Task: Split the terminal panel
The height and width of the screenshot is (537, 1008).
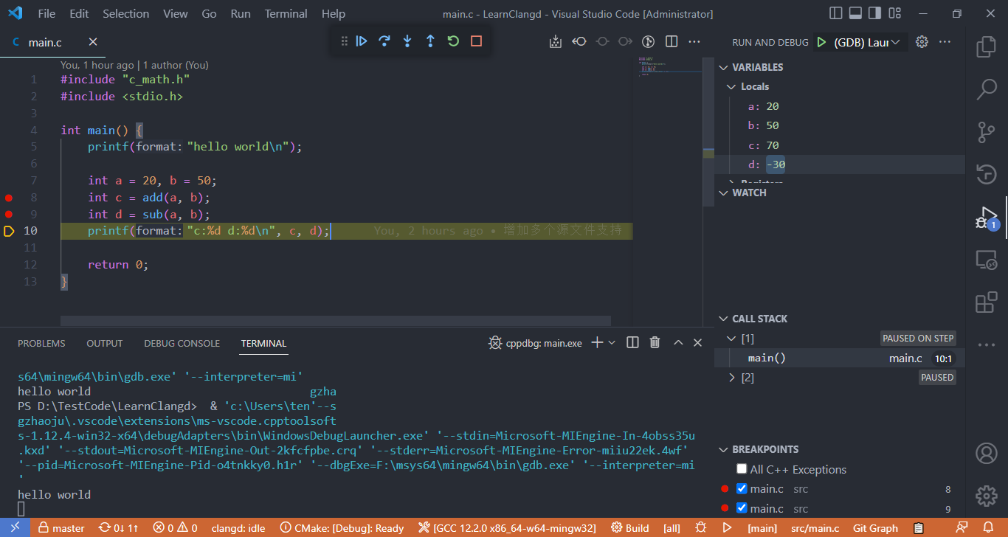Action: [632, 342]
